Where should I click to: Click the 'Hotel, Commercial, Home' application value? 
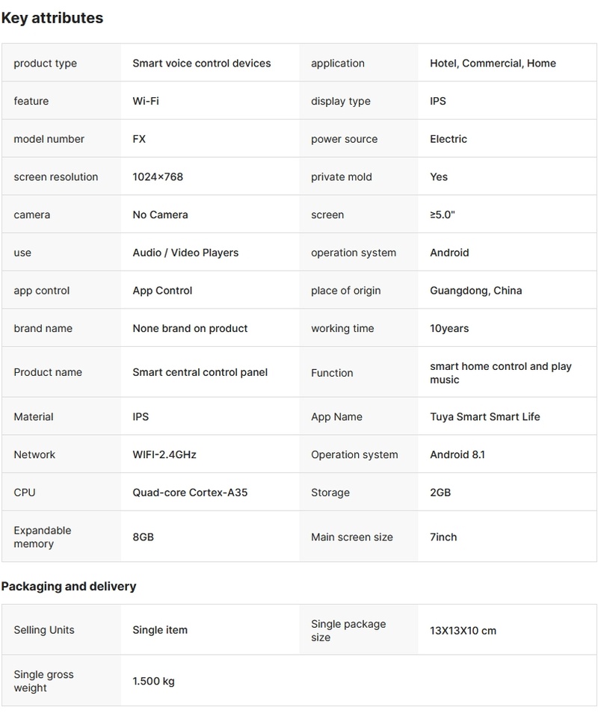tap(493, 64)
